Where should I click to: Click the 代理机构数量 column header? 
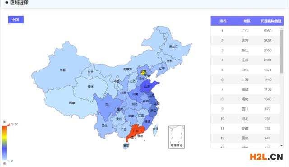click(271, 21)
